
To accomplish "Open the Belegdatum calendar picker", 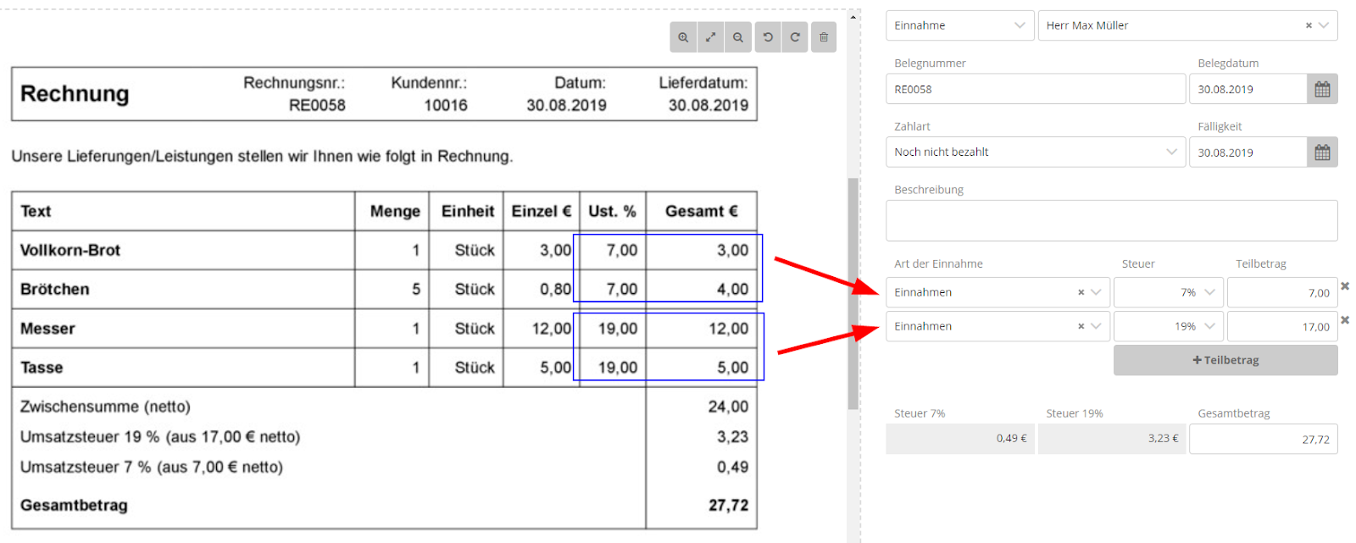I will point(1322,89).
